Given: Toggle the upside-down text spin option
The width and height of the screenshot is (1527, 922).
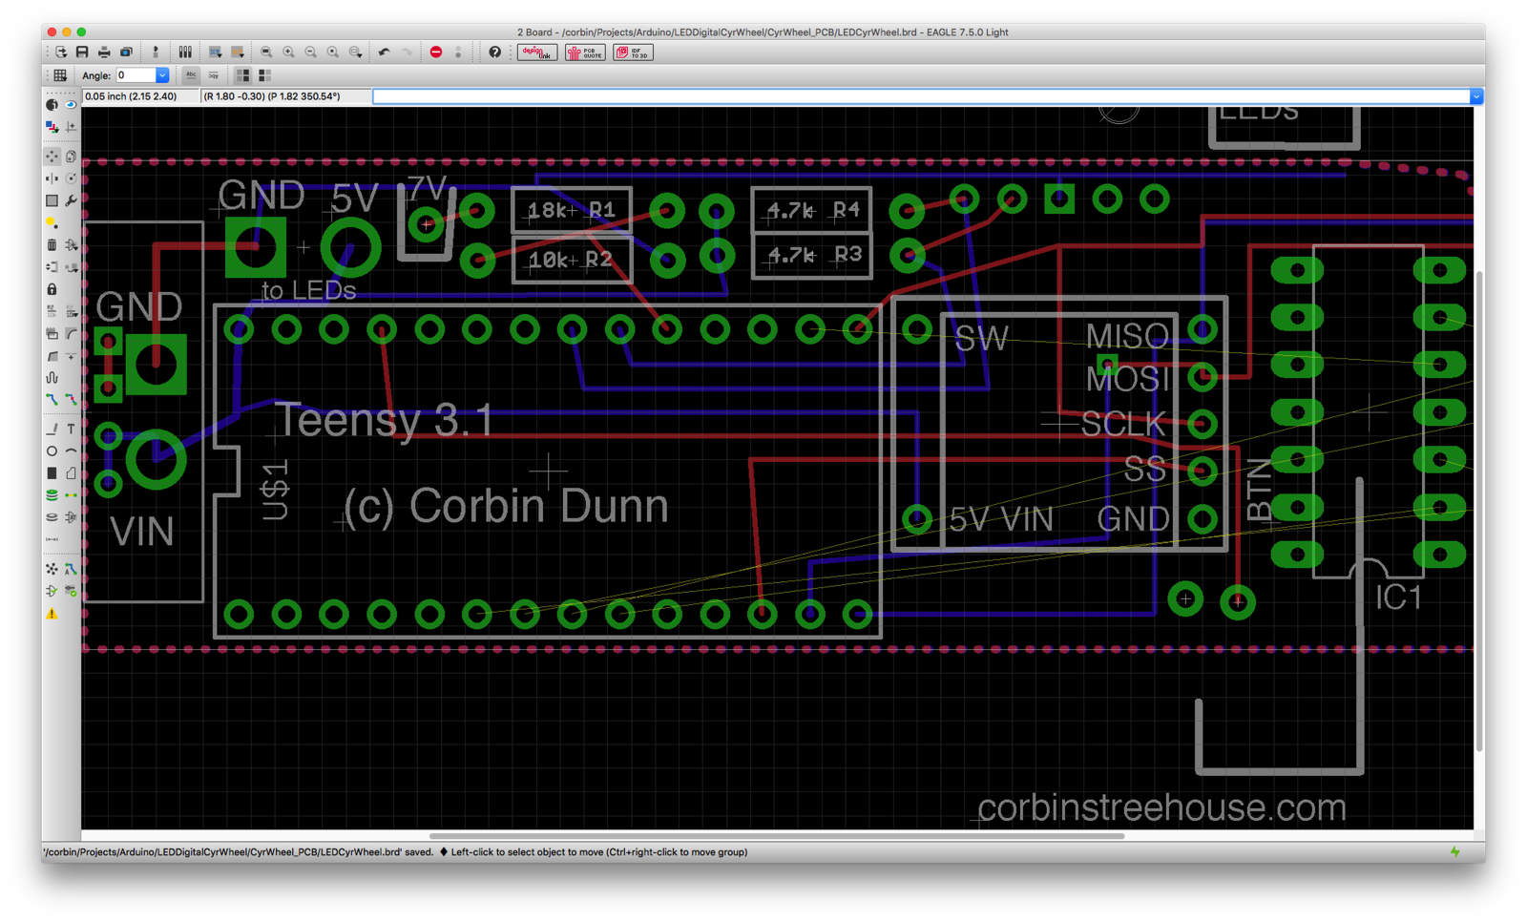Looking at the screenshot, I should (x=214, y=75).
